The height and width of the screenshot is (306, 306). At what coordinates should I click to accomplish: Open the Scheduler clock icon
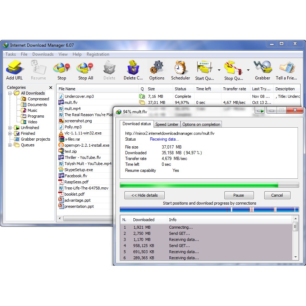pos(181,68)
